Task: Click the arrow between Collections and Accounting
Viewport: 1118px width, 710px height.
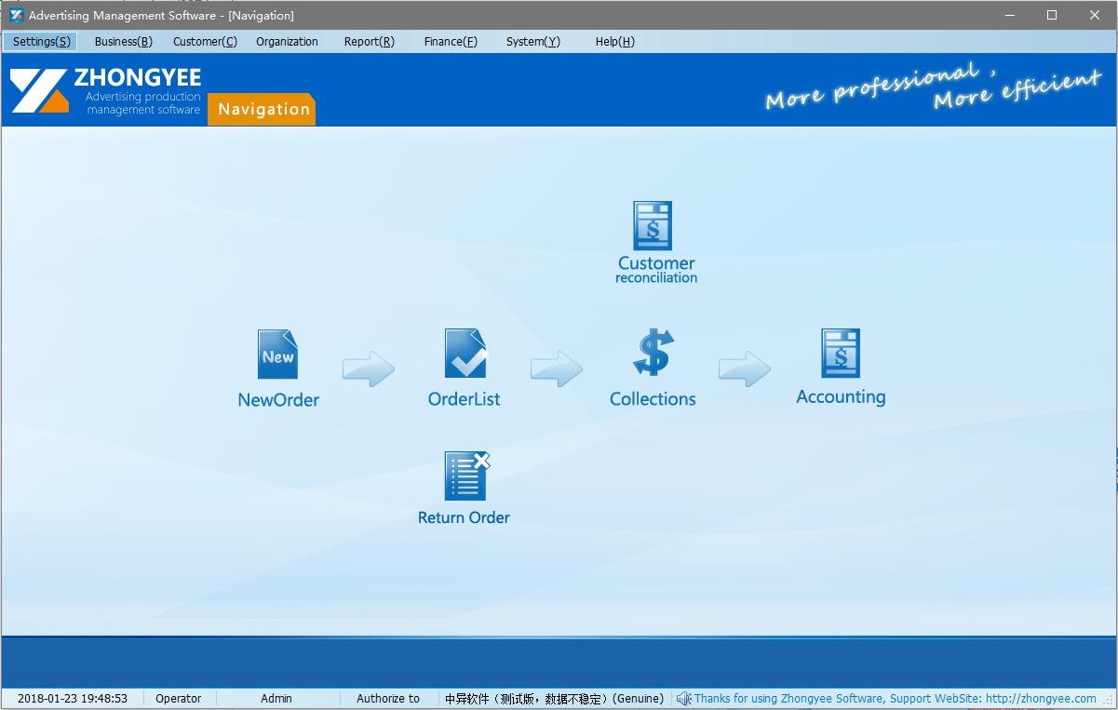Action: pos(744,368)
